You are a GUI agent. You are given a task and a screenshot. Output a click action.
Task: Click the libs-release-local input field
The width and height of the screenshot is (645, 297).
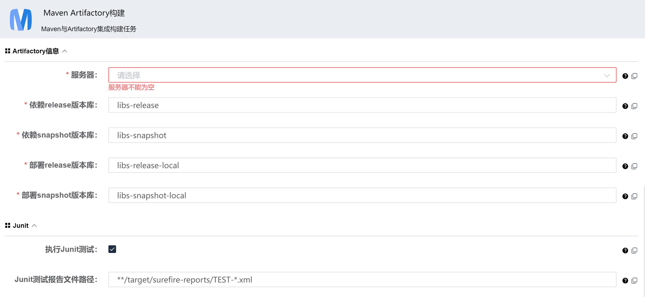pos(362,165)
